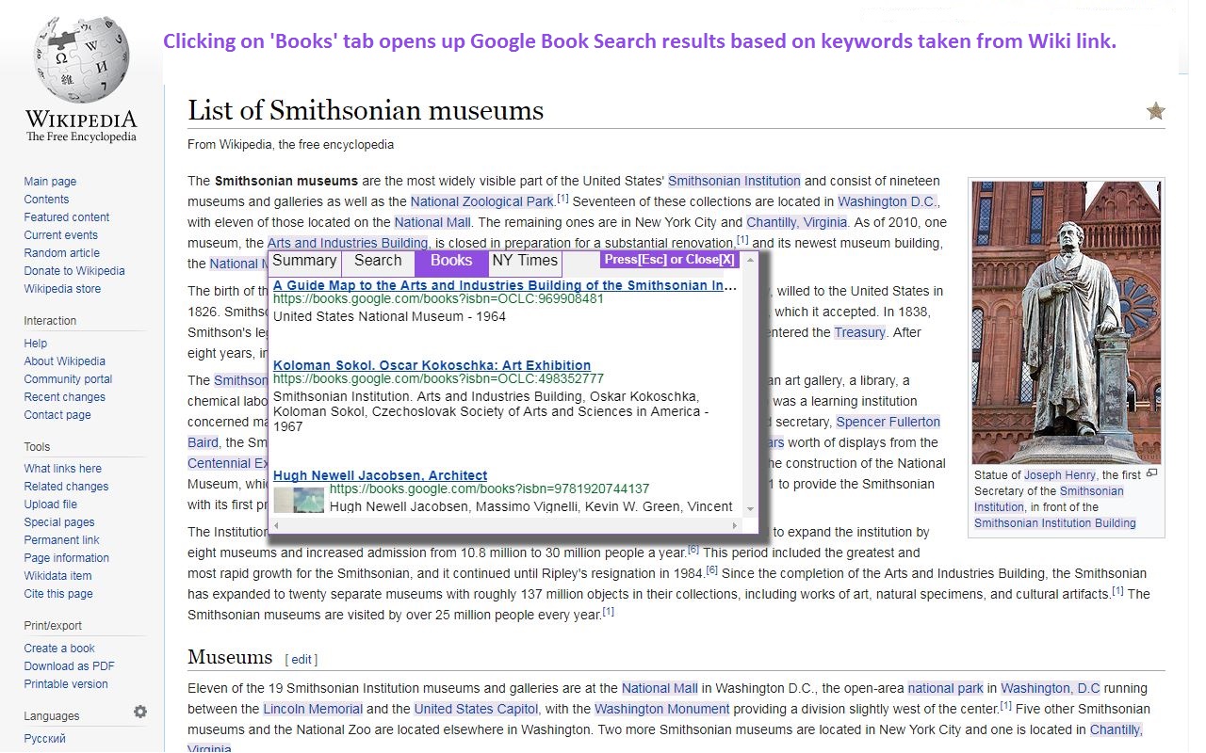Open the Treasury link

point(860,332)
